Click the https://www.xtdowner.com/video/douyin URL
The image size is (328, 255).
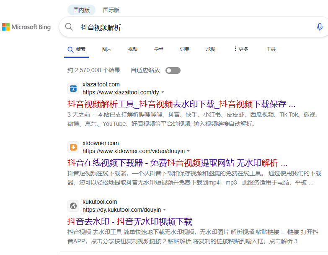click(134, 151)
